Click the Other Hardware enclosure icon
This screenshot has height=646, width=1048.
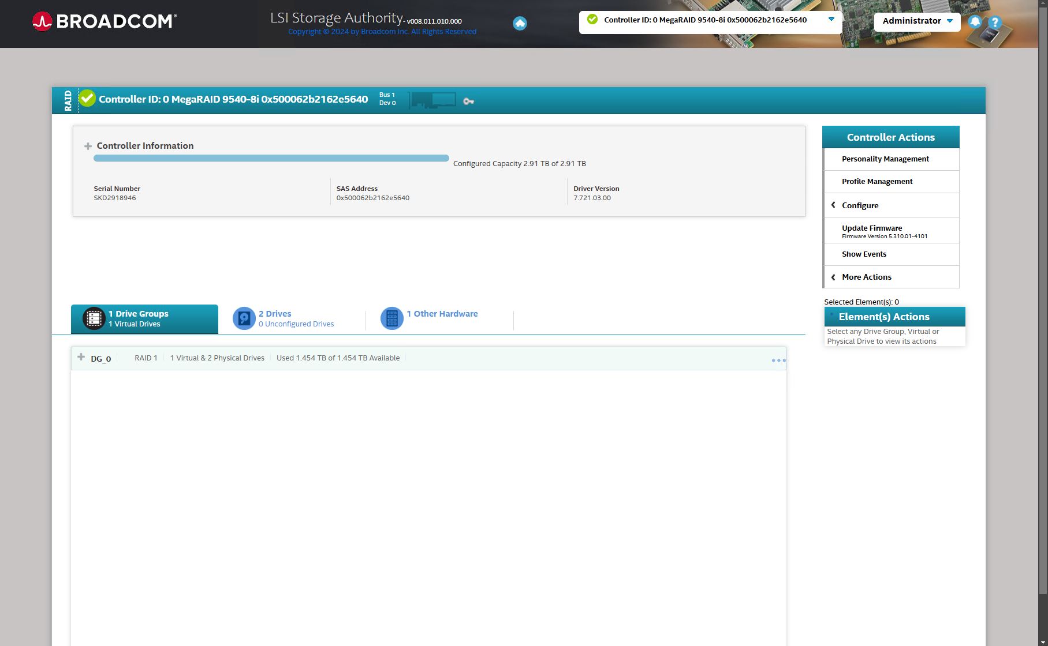[x=391, y=318]
